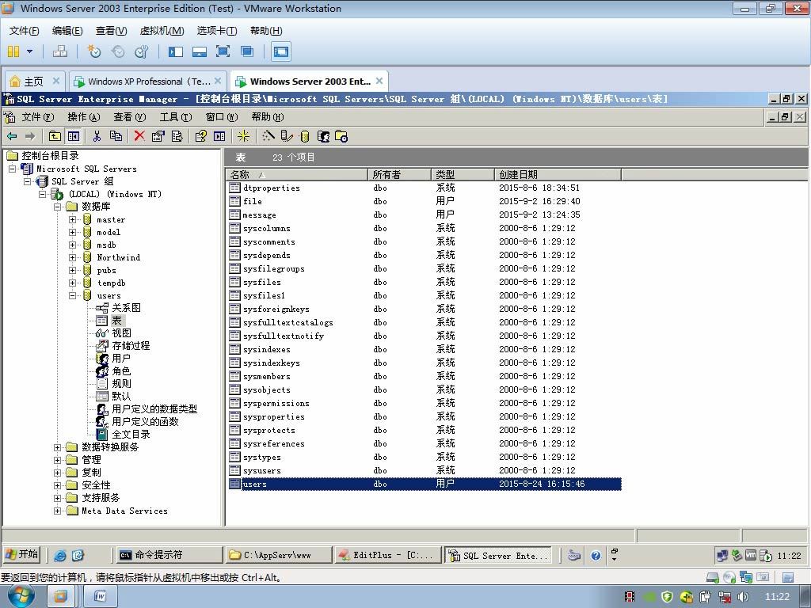The image size is (811, 608).
Task: Select 视图 under users database
Action: click(121, 333)
